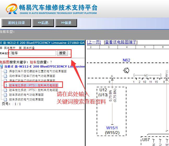Screen dimensions: 169x146
Task: Click the U57 label in the diagram
Action: pos(146,140)
